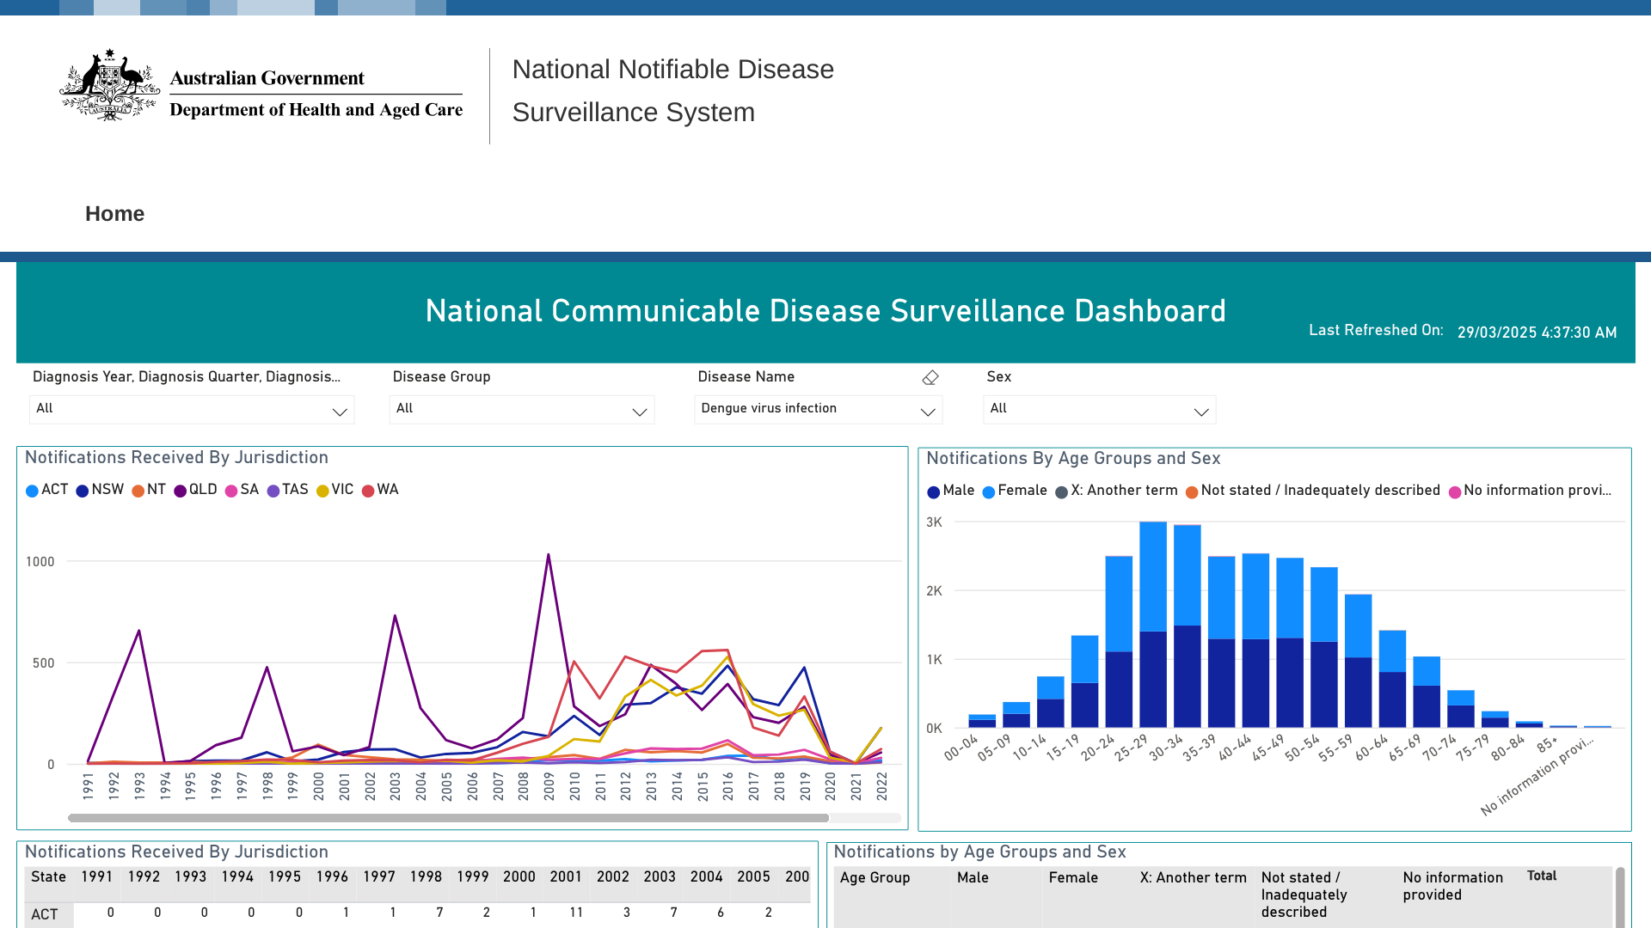Screen dimensions: 1651x928
Task: Go to the Home menu item
Action: 114,214
